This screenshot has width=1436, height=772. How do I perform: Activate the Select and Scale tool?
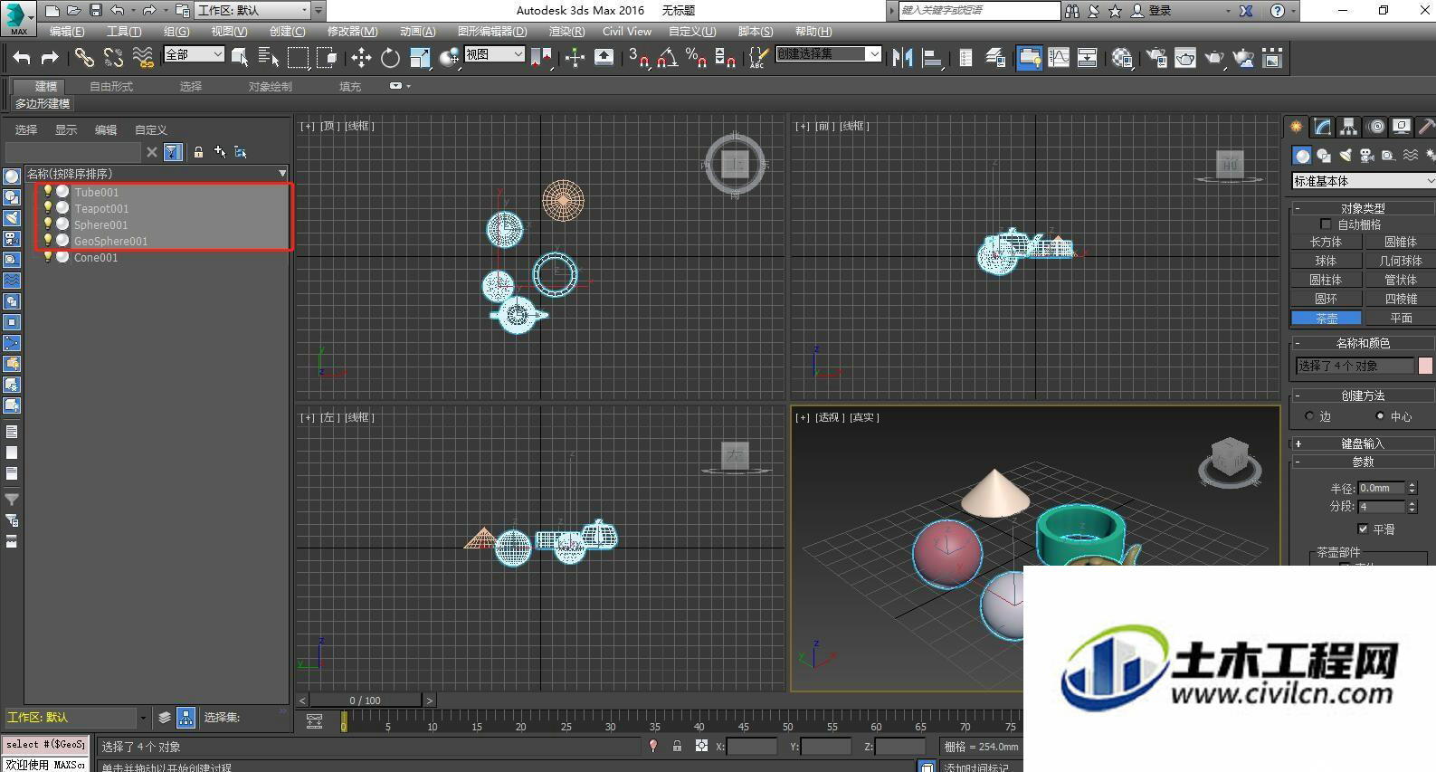tap(420, 58)
